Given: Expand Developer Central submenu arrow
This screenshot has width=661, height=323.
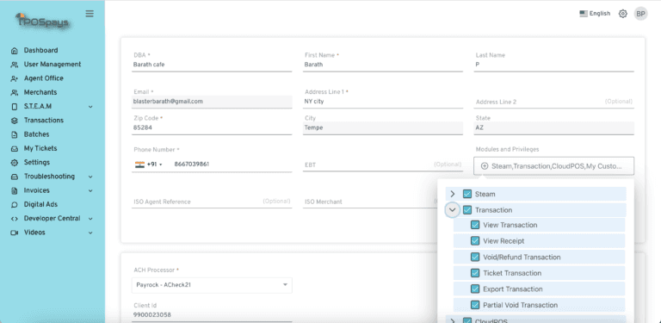Looking at the screenshot, I should [x=90, y=219].
